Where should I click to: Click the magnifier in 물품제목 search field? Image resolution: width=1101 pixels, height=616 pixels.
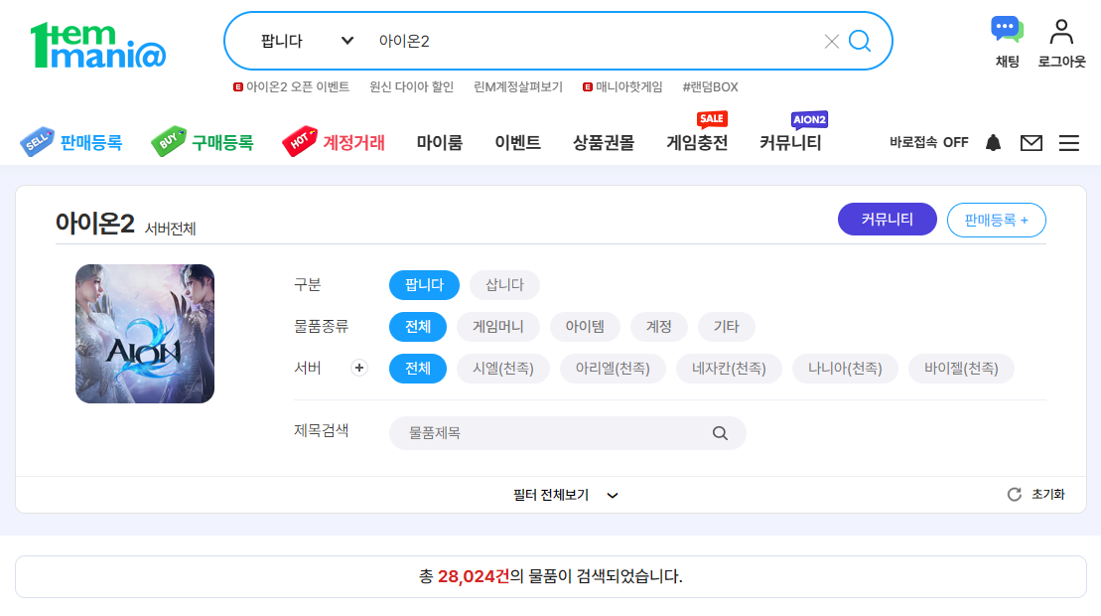click(720, 433)
